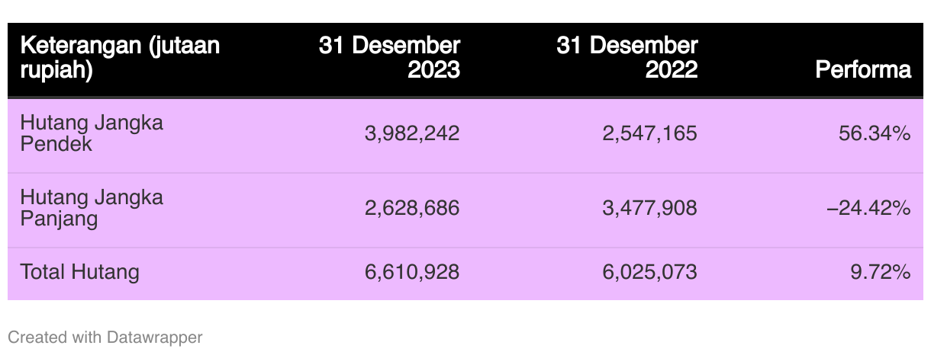
Task: Open the Created with Datawrapper link
Action: pos(105,337)
